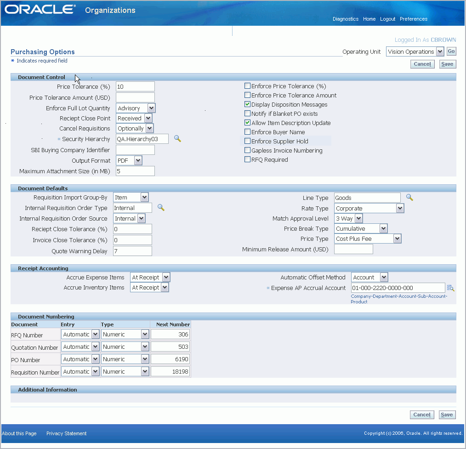Check RFQ Required box
The image size is (466, 449).
[x=247, y=159]
